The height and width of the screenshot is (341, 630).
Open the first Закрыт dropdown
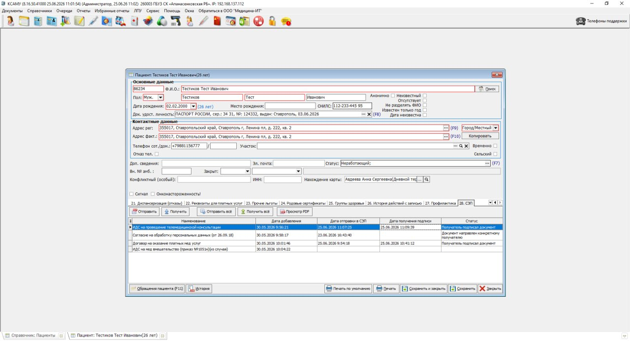247,171
